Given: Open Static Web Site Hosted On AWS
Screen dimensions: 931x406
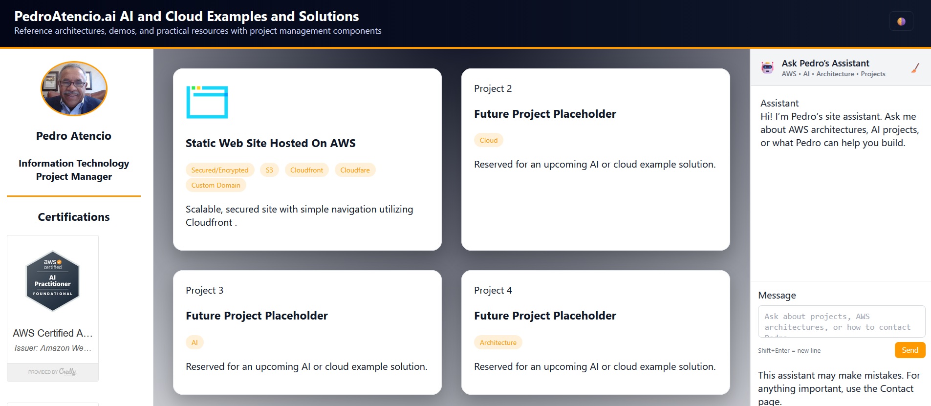Looking at the screenshot, I should [x=270, y=143].
